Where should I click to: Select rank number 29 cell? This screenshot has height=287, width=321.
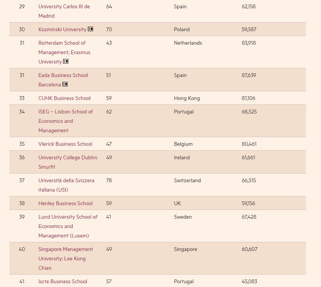(22, 6)
